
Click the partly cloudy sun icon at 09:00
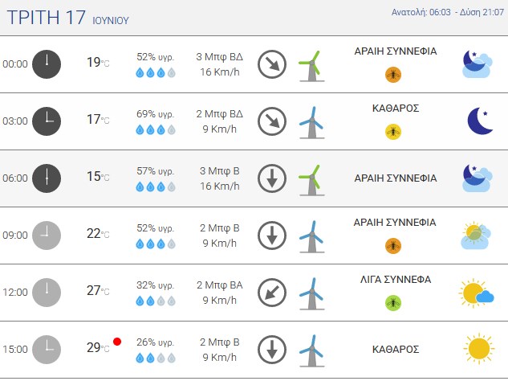tap(476, 236)
